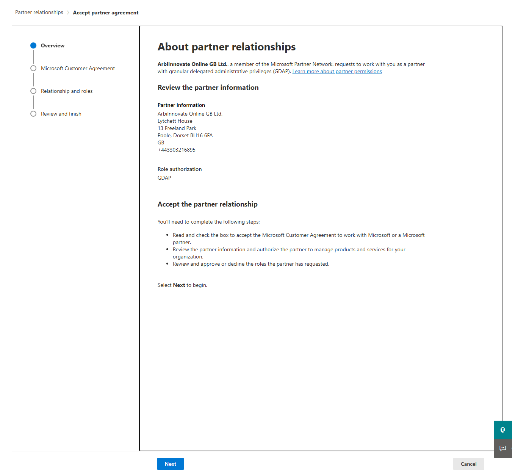
Task: Select the Review and finish step circle
Action: point(33,114)
